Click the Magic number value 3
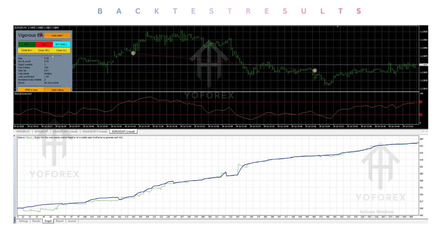The height and width of the screenshot is (252, 448). 45,64
